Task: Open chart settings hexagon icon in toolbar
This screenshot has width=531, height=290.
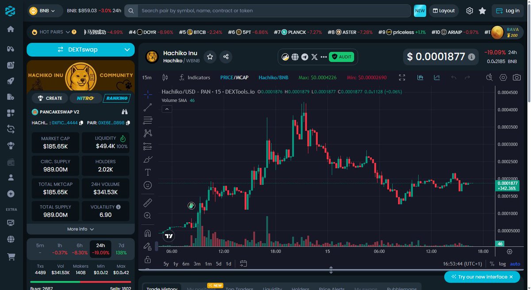Action: pyautogui.click(x=503, y=77)
